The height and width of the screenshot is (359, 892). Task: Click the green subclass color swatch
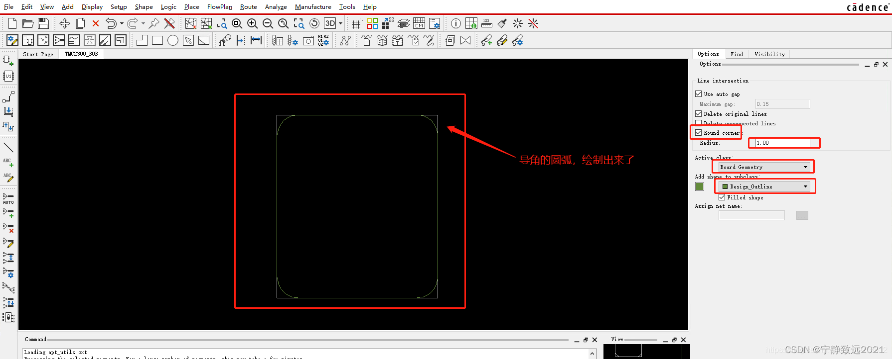[700, 186]
